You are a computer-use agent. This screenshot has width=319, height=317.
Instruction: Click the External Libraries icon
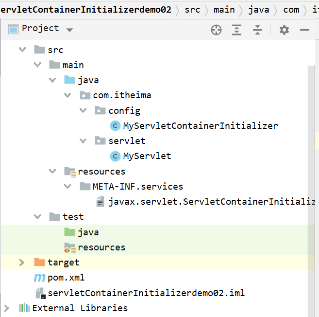(24, 308)
